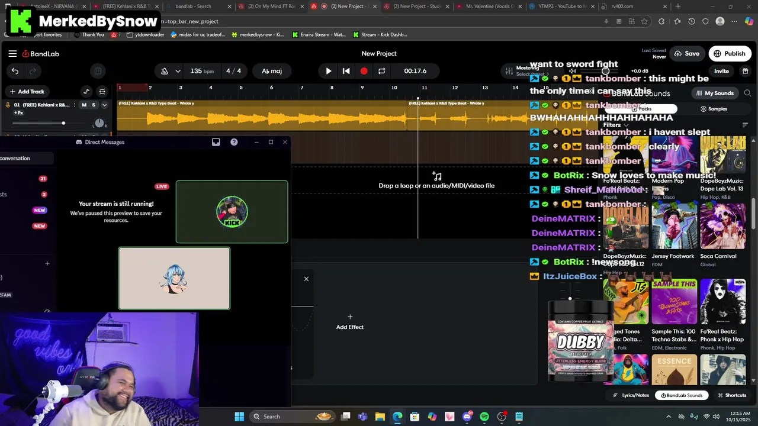The width and height of the screenshot is (758, 426).
Task: Start recording with the red record button
Action: [364, 71]
